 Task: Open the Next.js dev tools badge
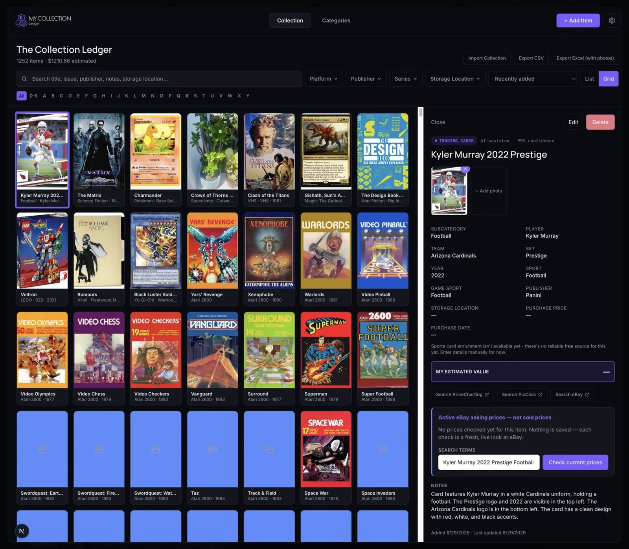click(x=22, y=531)
